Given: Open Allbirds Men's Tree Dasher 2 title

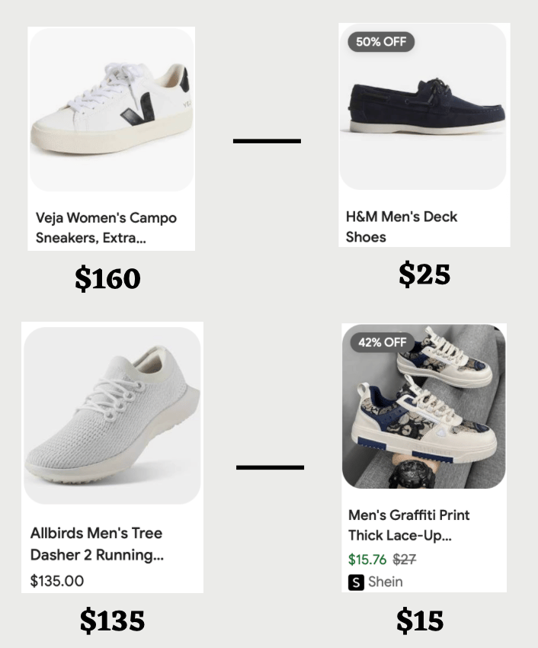Looking at the screenshot, I should tap(97, 544).
